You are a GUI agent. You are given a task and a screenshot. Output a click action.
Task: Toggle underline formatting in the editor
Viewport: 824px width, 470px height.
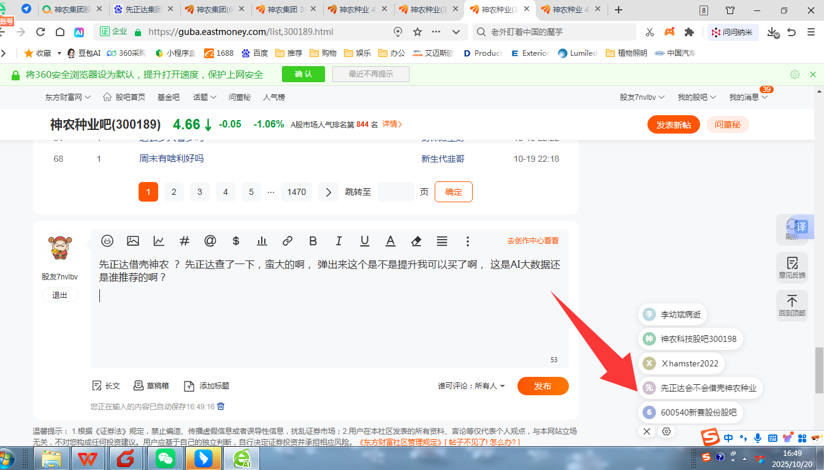365,241
